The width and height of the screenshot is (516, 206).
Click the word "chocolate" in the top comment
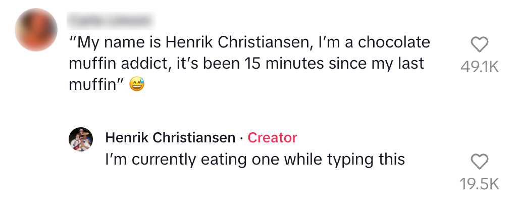point(394,42)
